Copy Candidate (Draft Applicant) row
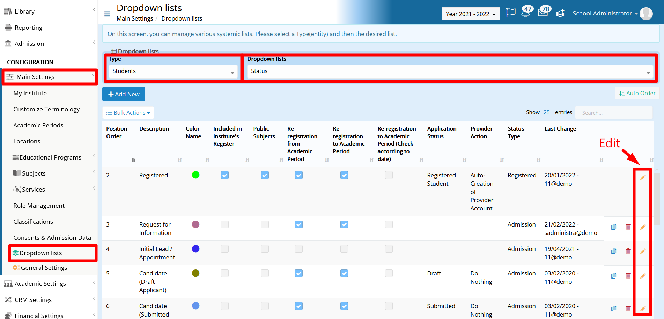This screenshot has height=319, width=664. click(613, 276)
